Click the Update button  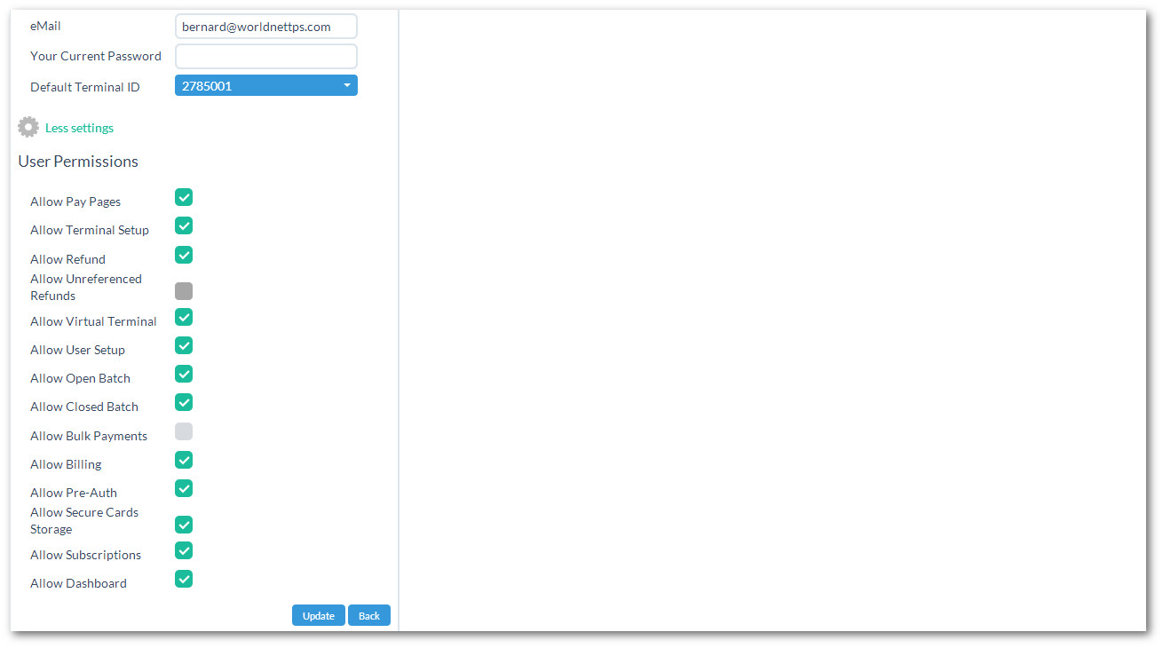[319, 615]
